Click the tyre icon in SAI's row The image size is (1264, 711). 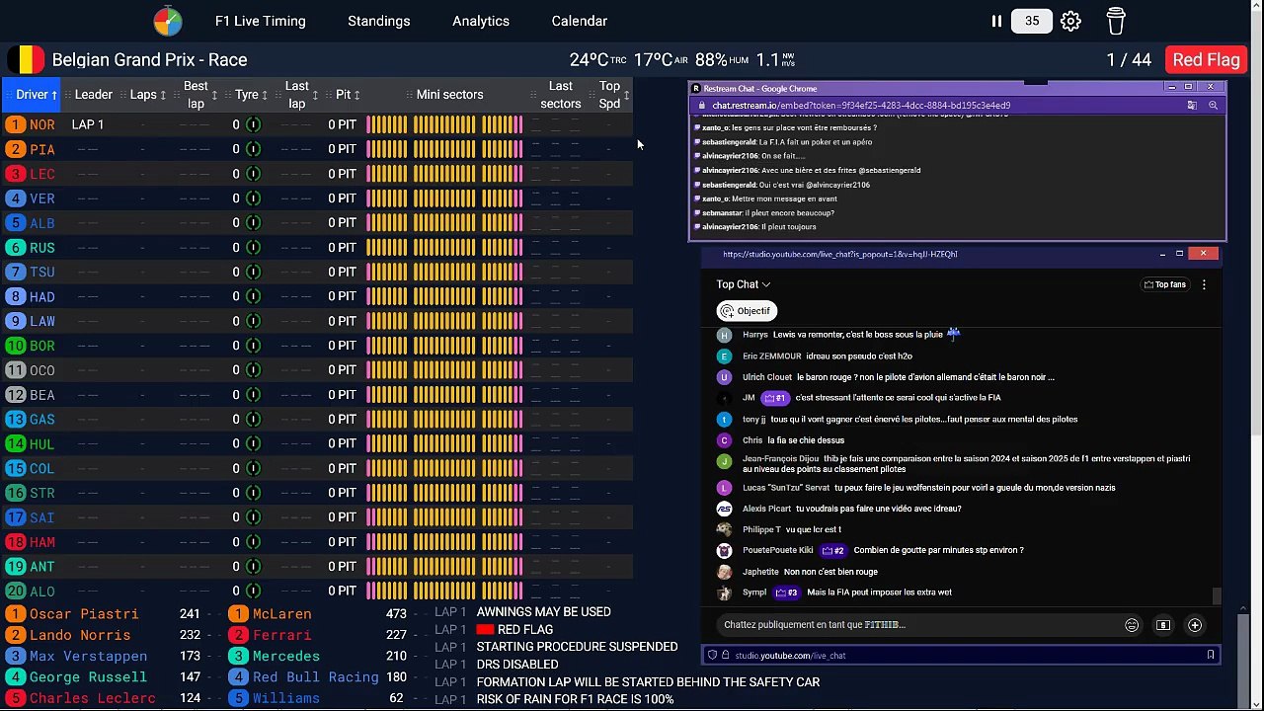(253, 516)
